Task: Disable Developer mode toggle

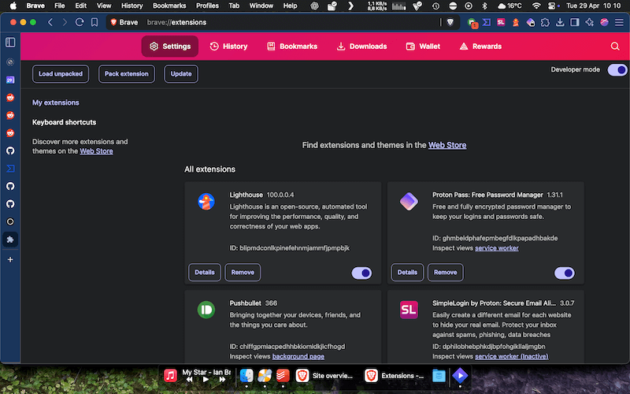Action: tap(617, 70)
